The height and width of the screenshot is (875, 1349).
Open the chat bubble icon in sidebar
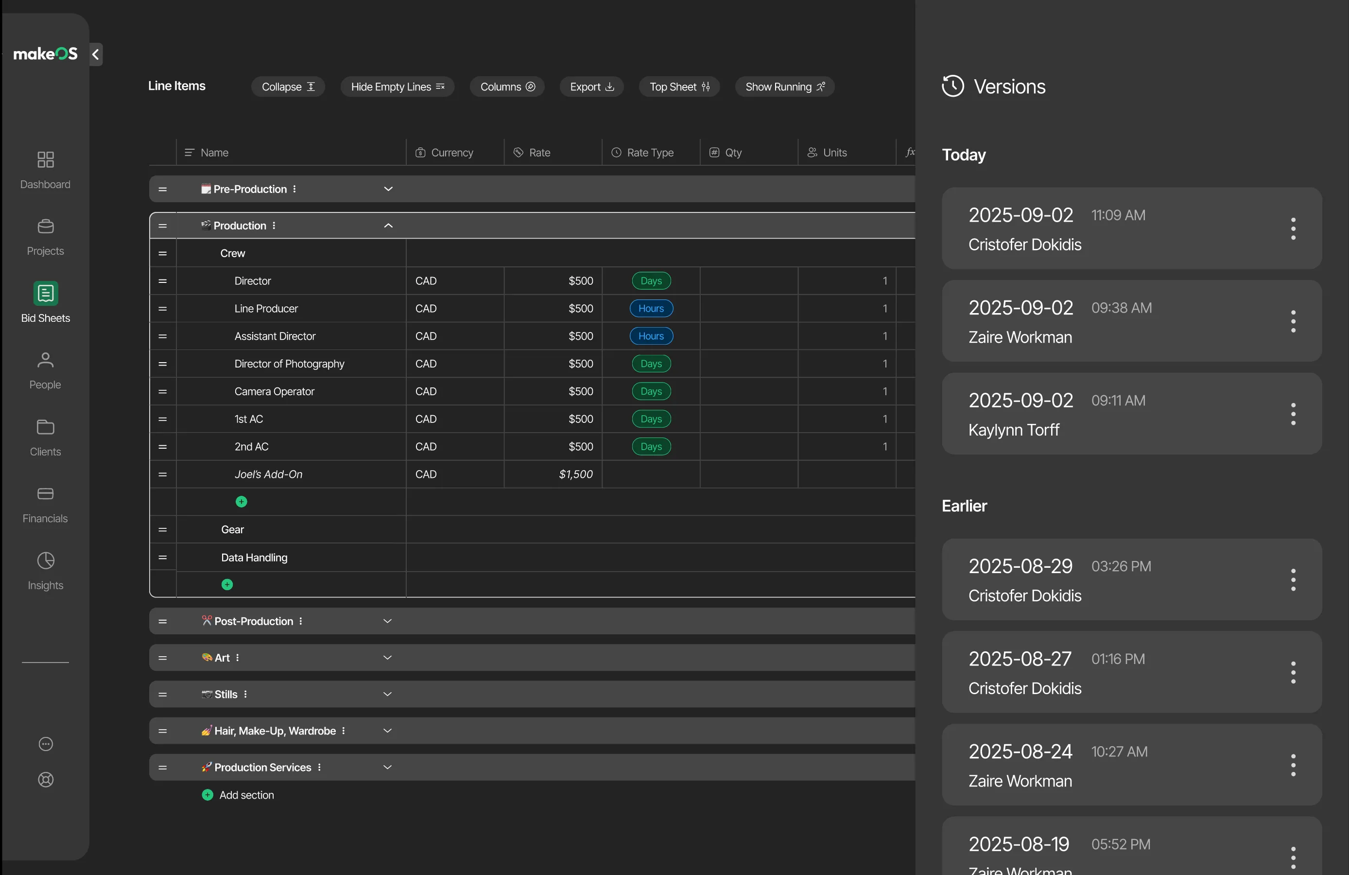(46, 743)
